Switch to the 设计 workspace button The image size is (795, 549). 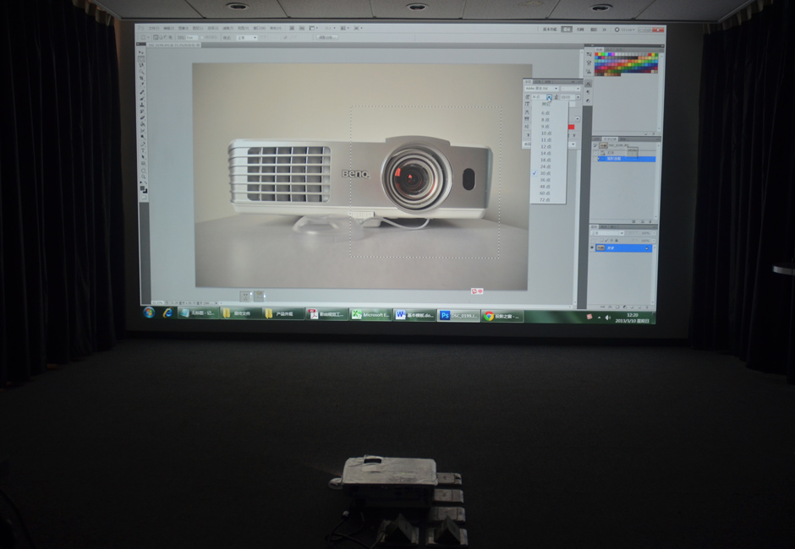[x=567, y=30]
